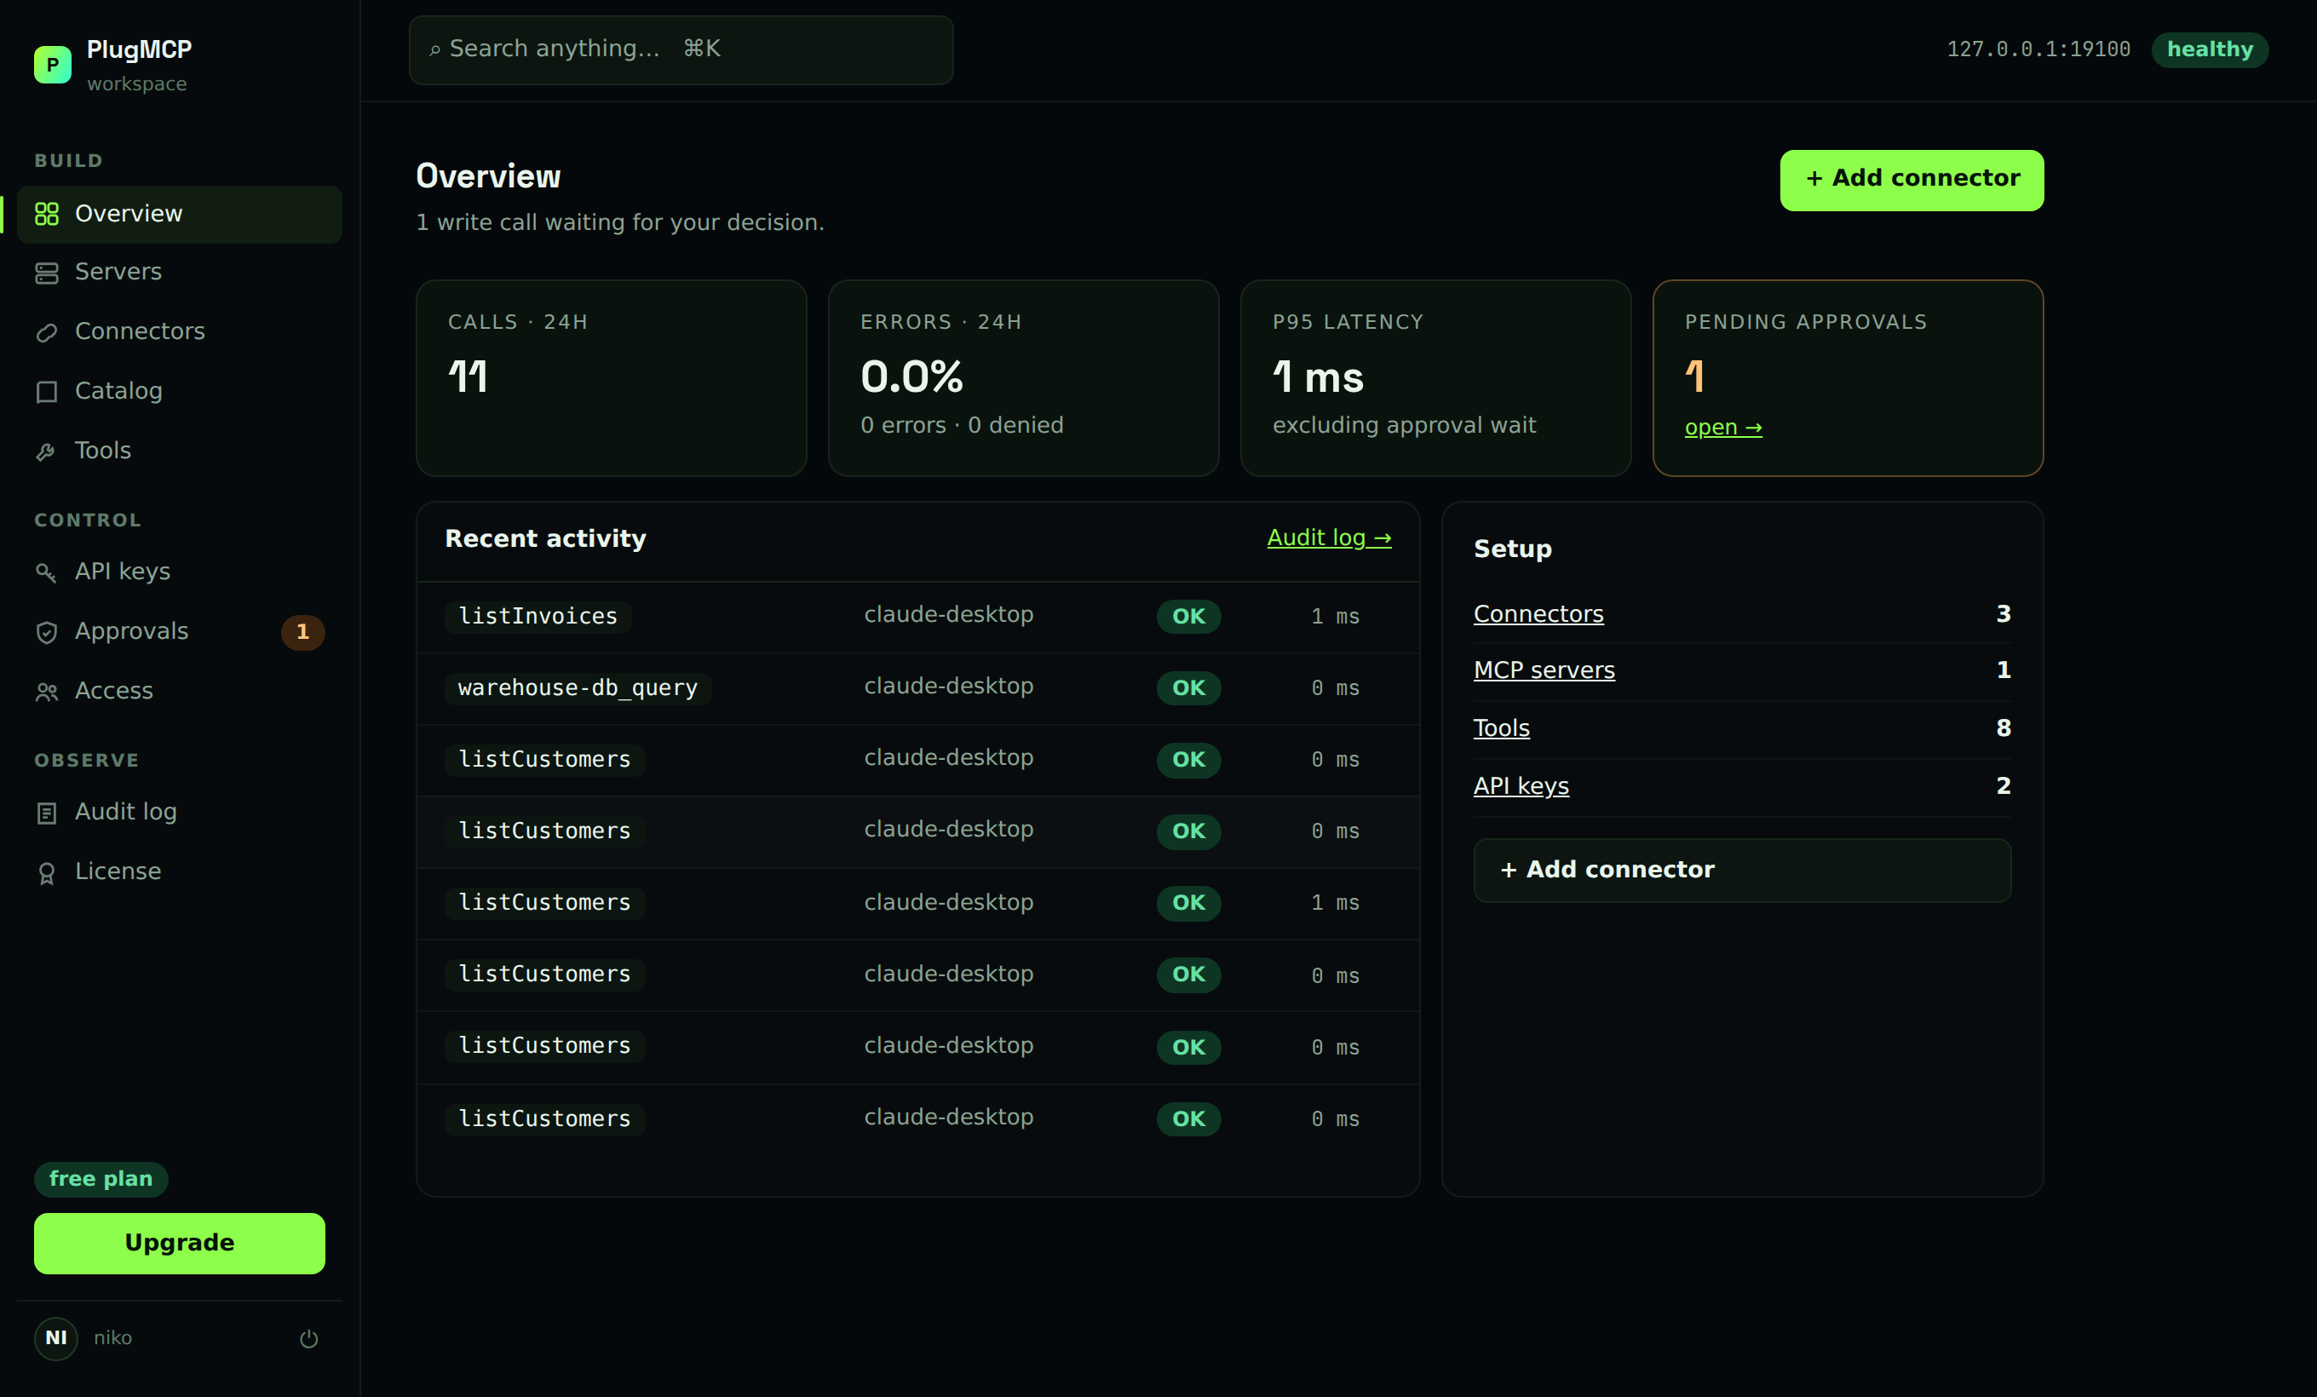
Task: Click the OK status on warehouse-db_query row
Action: pyautogui.click(x=1188, y=688)
